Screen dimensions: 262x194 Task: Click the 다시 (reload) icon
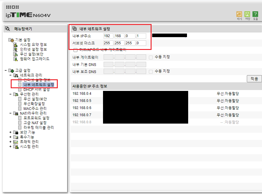(239, 14)
